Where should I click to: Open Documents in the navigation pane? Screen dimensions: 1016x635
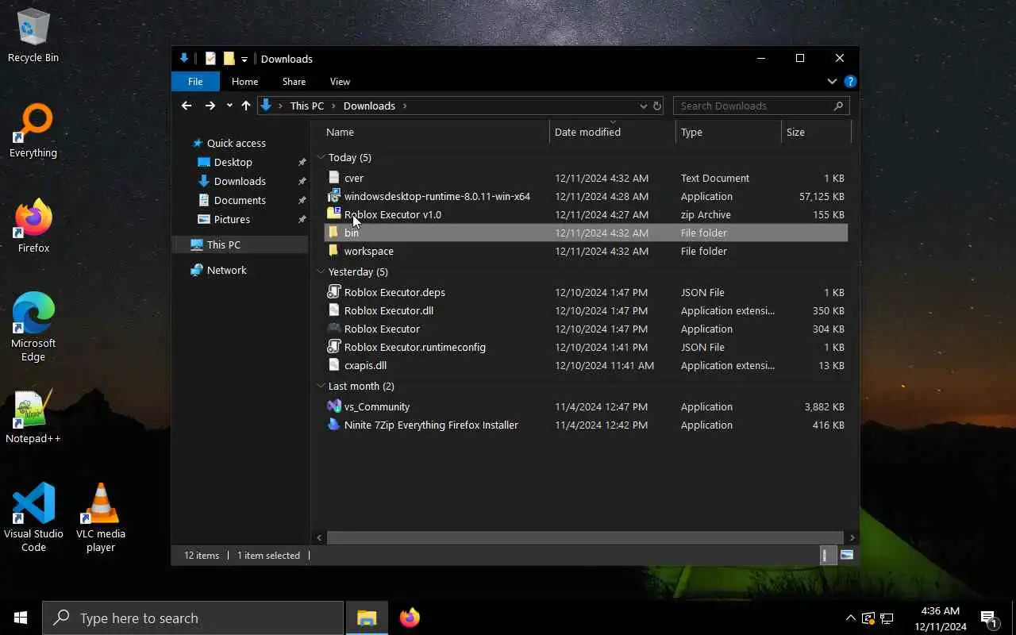[x=240, y=200]
